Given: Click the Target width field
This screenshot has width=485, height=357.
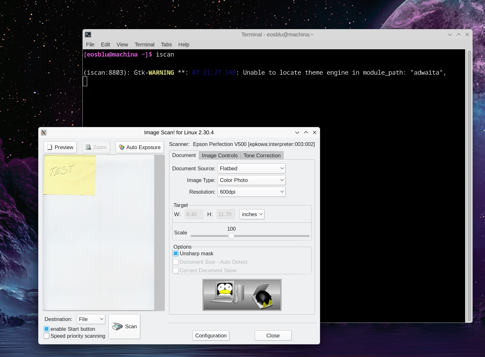Looking at the screenshot, I should [x=194, y=214].
